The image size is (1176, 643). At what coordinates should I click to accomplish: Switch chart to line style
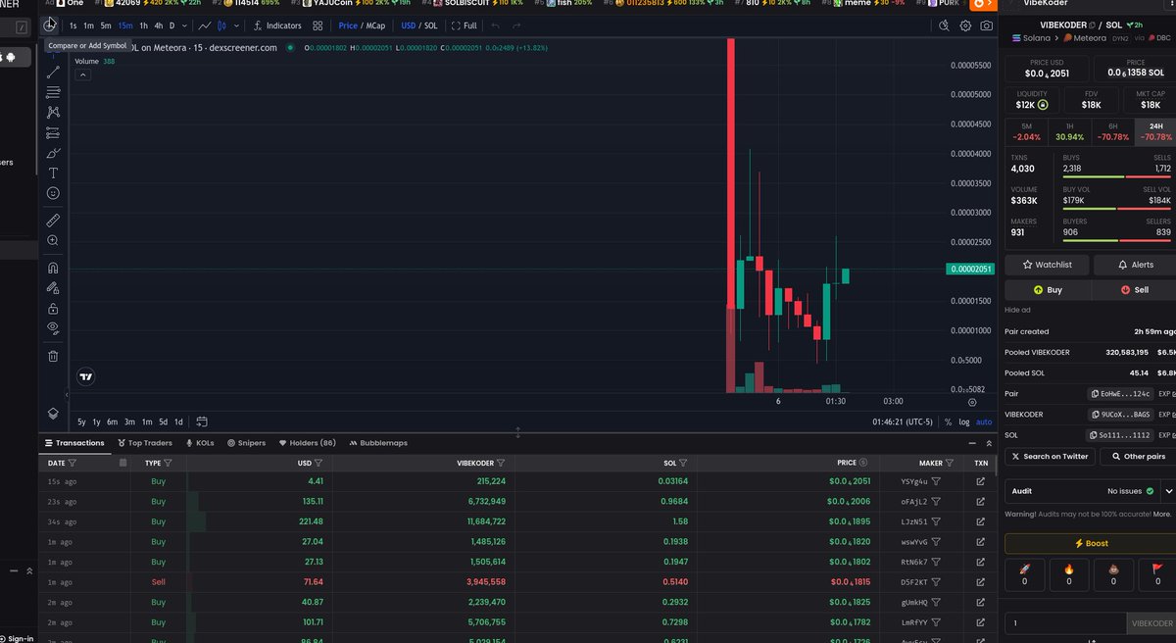[204, 25]
